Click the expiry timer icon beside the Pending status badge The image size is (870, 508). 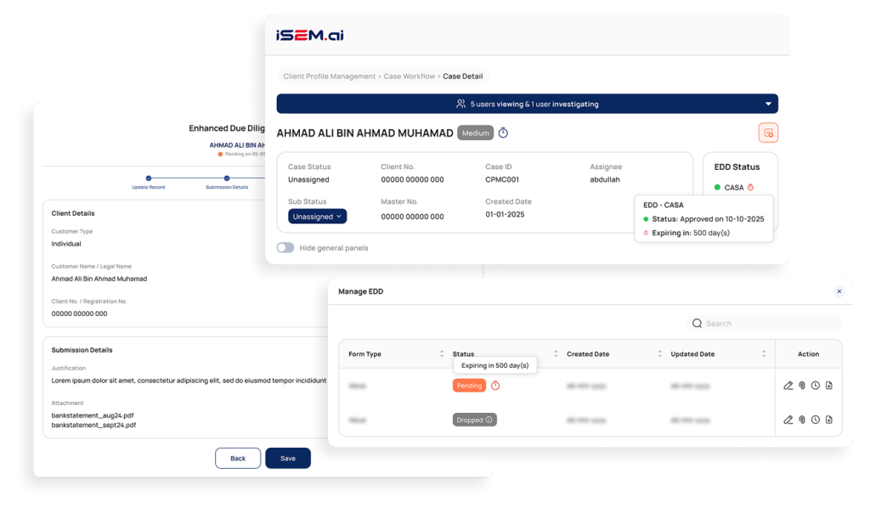tap(493, 385)
